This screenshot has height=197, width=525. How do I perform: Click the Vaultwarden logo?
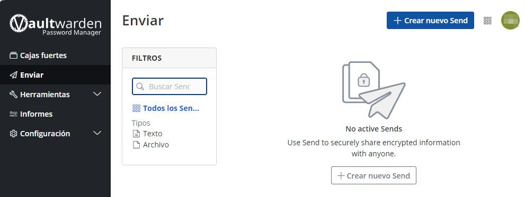pos(55,24)
